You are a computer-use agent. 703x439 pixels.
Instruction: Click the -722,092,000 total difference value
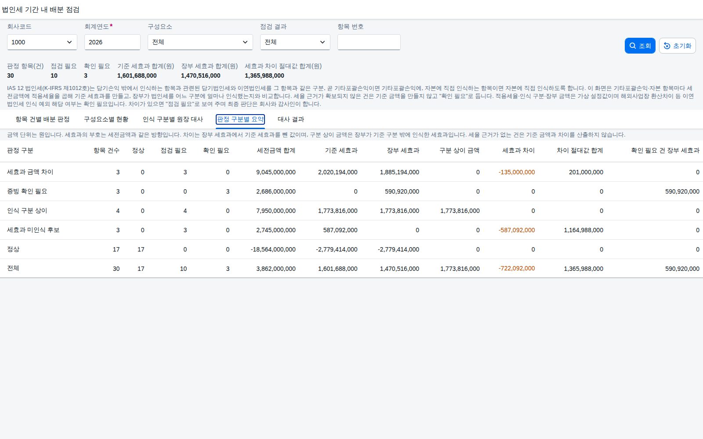click(517, 268)
